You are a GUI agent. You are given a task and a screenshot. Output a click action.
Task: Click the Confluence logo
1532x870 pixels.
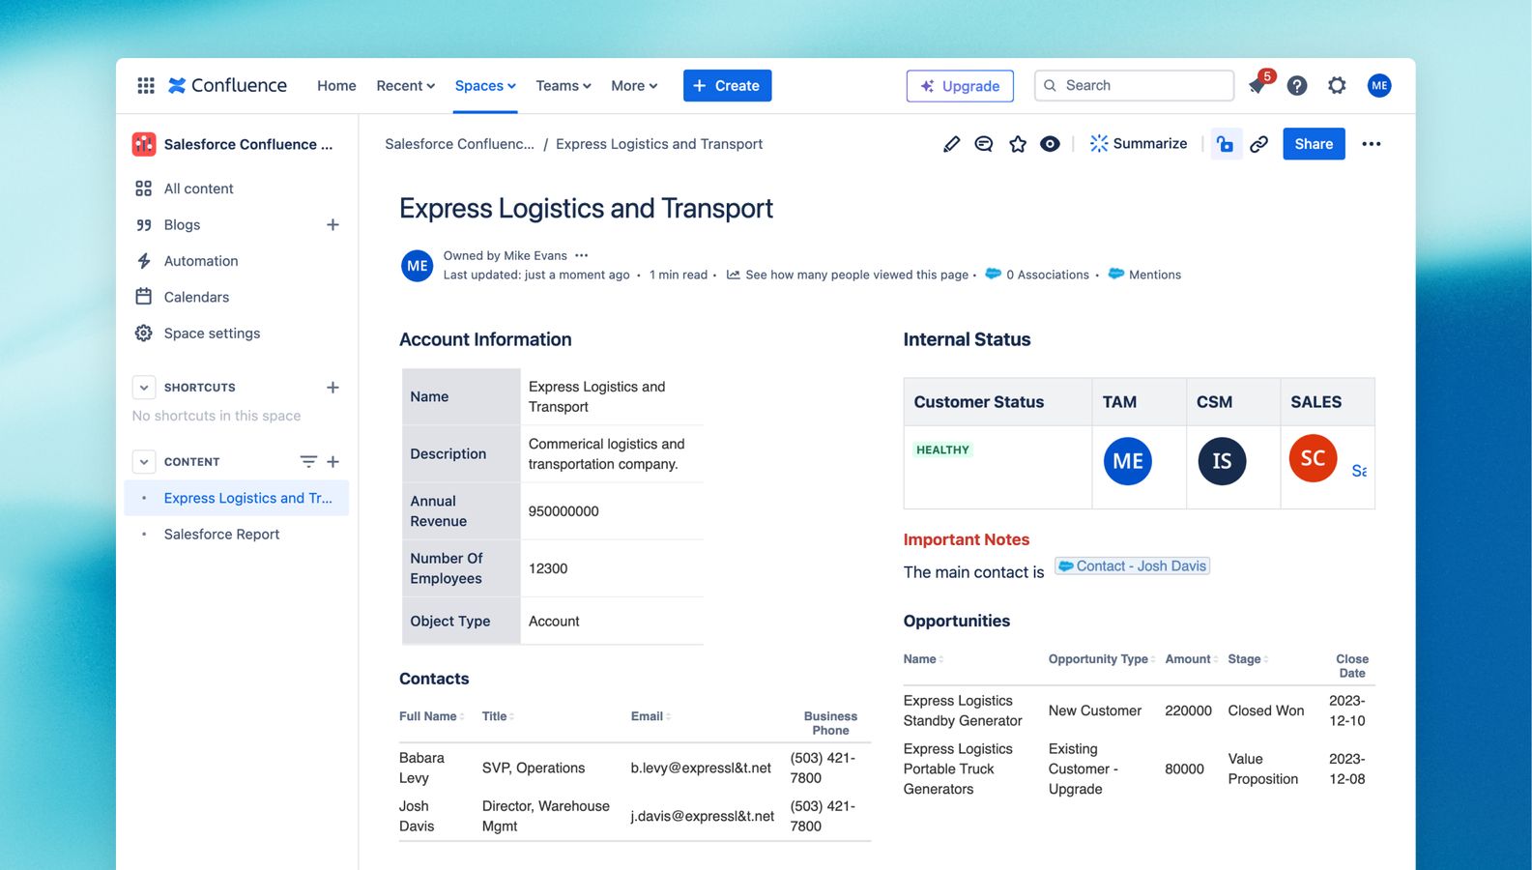coord(227,85)
